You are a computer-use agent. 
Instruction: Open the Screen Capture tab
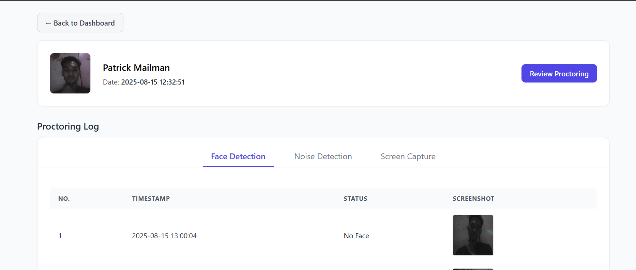click(408, 156)
